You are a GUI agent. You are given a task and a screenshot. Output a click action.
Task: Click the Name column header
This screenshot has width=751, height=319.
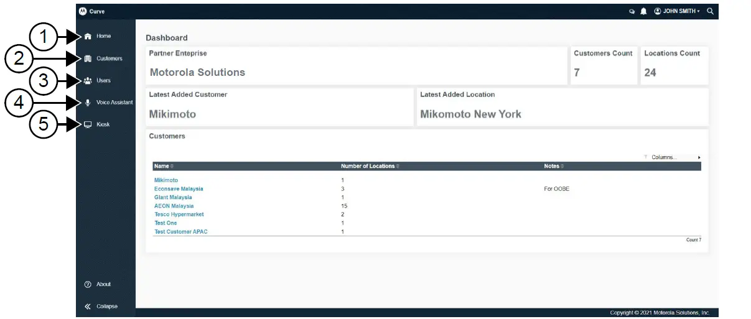click(x=162, y=166)
